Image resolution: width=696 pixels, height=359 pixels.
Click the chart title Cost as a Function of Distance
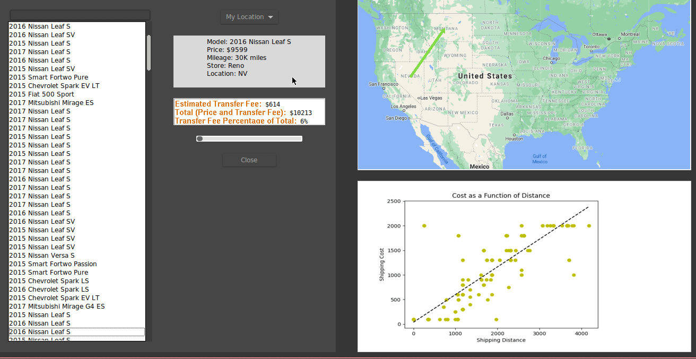tap(501, 196)
